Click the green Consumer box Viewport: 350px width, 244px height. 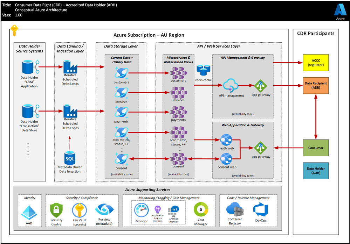(316, 148)
